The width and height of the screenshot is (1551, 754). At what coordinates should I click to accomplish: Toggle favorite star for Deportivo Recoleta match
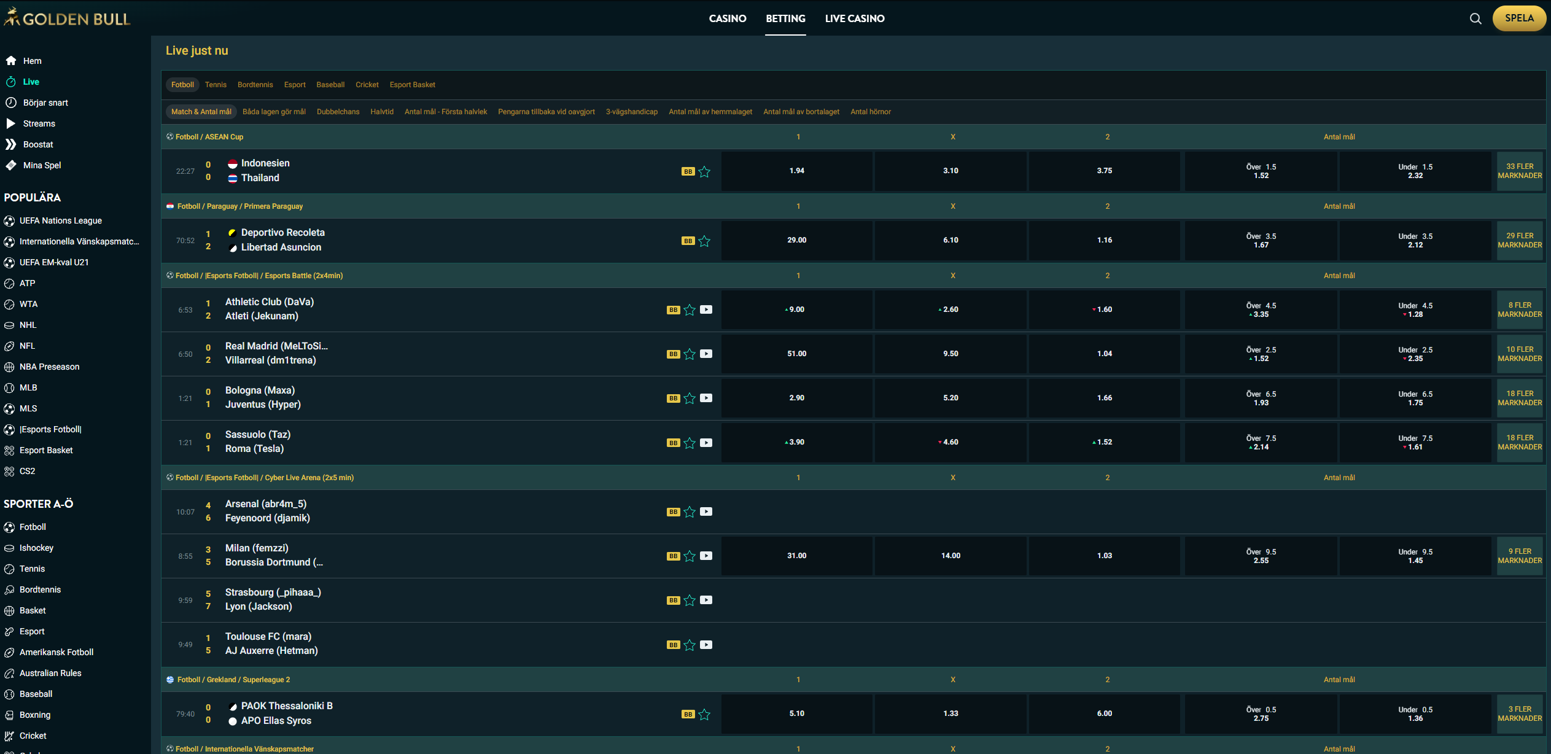(x=704, y=241)
